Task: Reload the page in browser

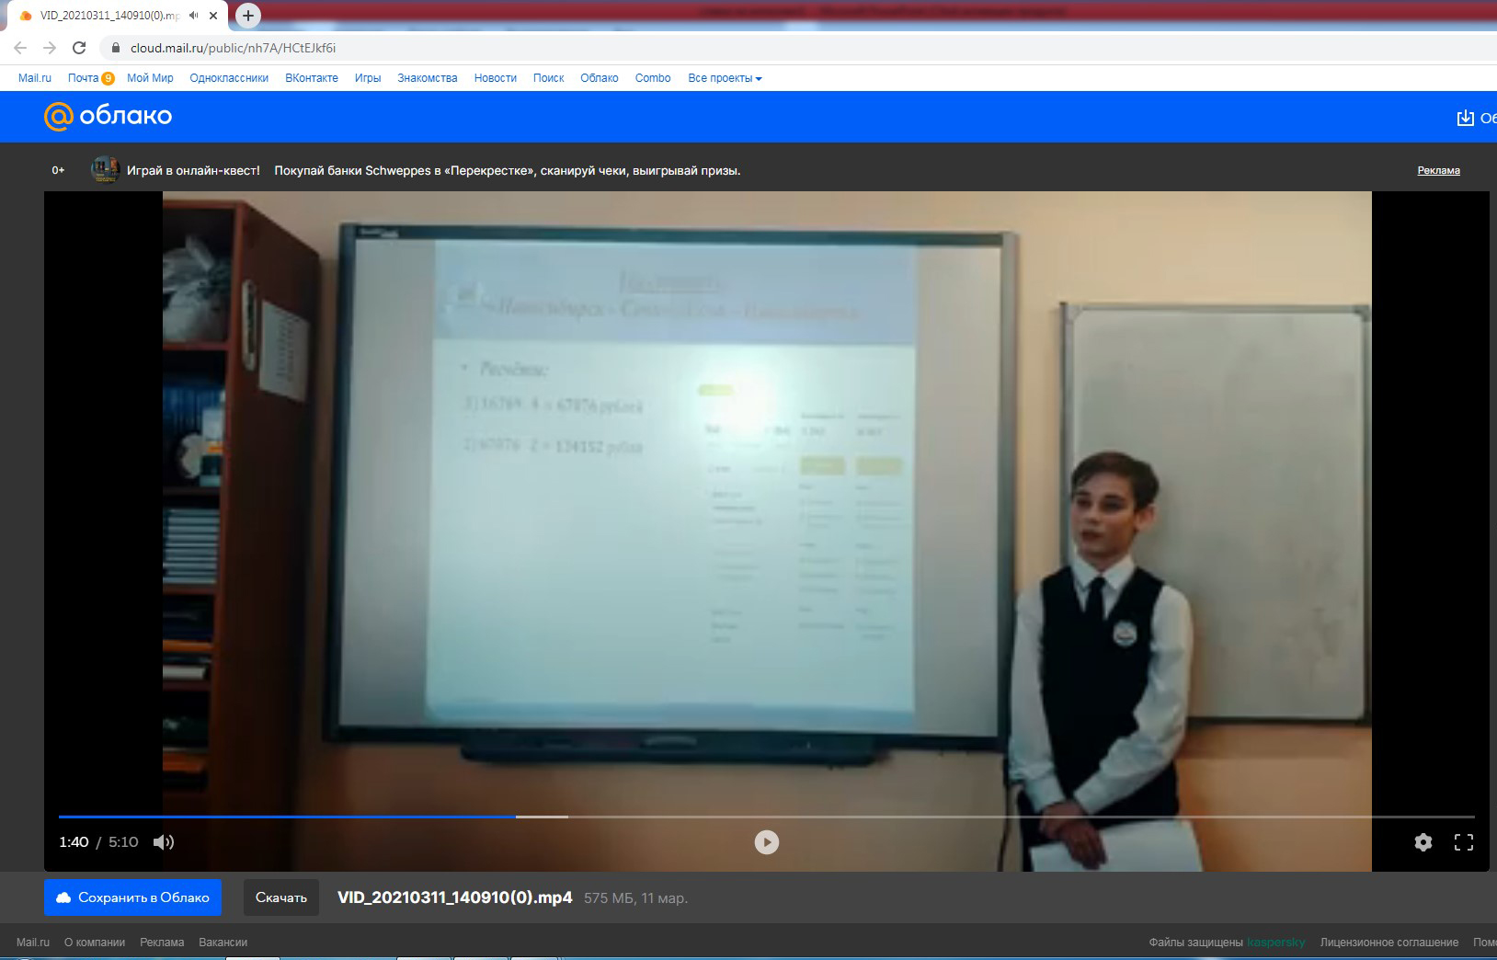Action: [x=79, y=48]
